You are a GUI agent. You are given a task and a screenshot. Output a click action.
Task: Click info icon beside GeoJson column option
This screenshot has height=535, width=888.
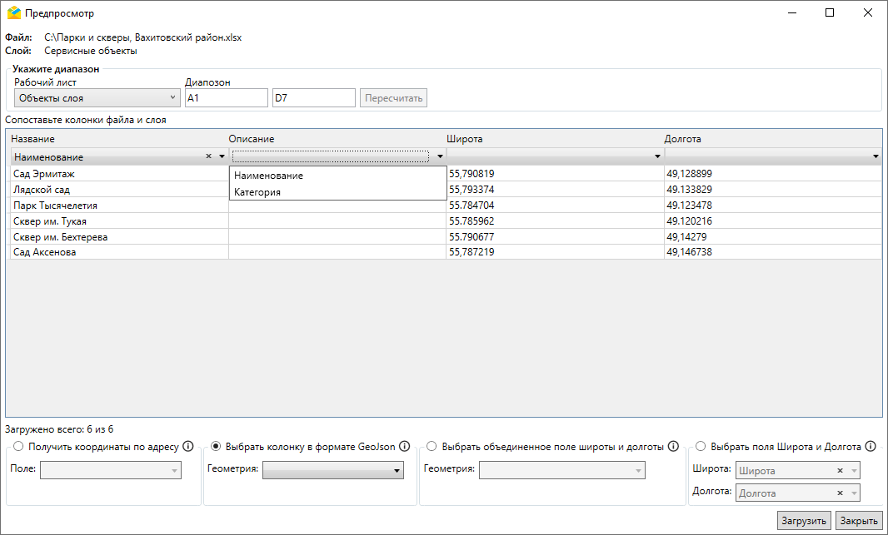tap(405, 447)
